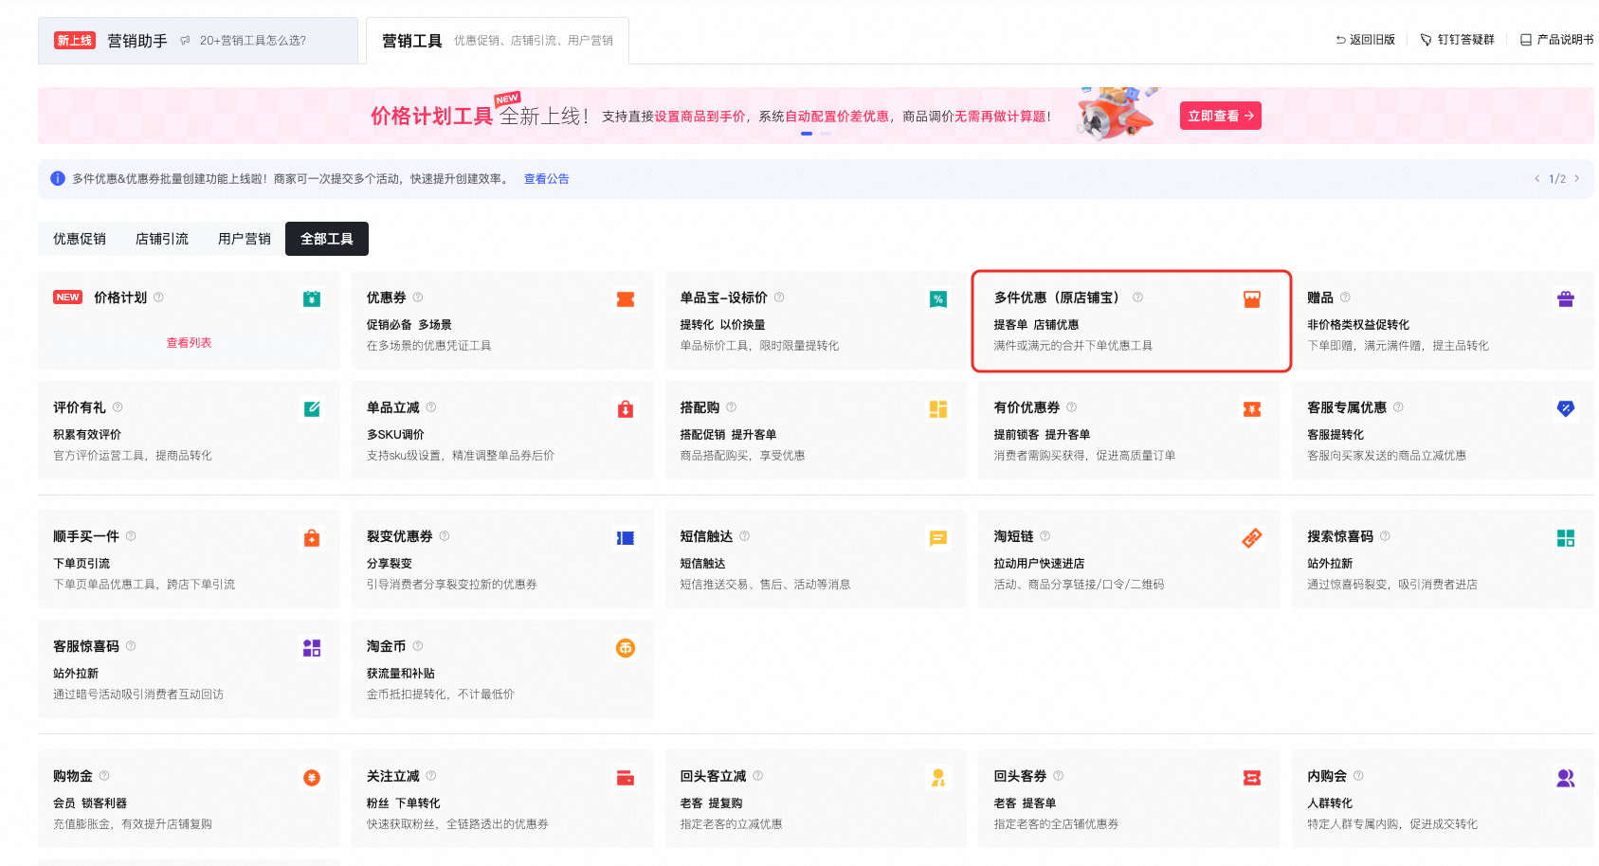Click the help icon next to 裂变优惠券

445,536
